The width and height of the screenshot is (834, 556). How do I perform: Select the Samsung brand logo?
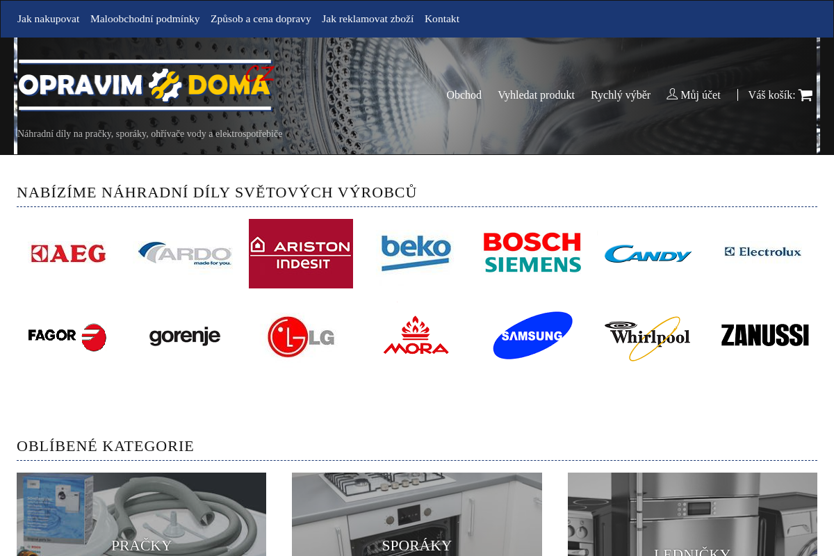click(x=532, y=336)
